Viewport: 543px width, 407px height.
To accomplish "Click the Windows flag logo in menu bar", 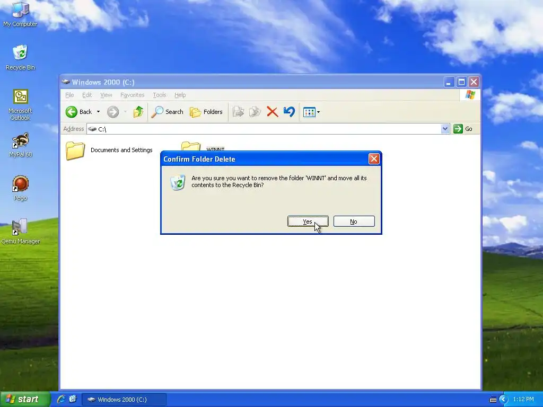I will click(x=471, y=95).
